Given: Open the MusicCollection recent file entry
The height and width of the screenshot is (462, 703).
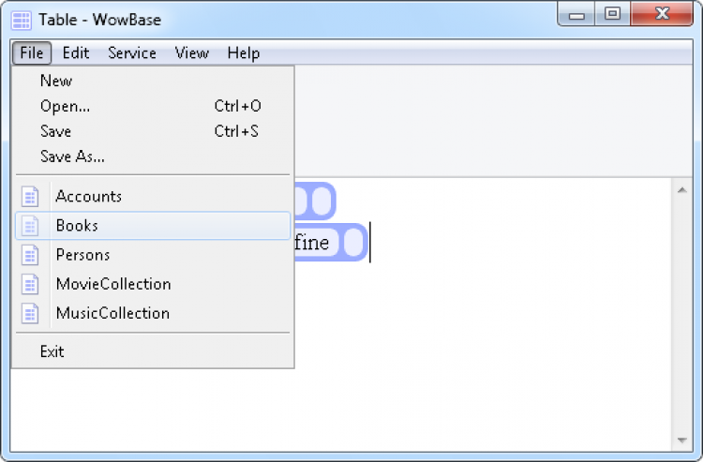Looking at the screenshot, I should click(112, 313).
